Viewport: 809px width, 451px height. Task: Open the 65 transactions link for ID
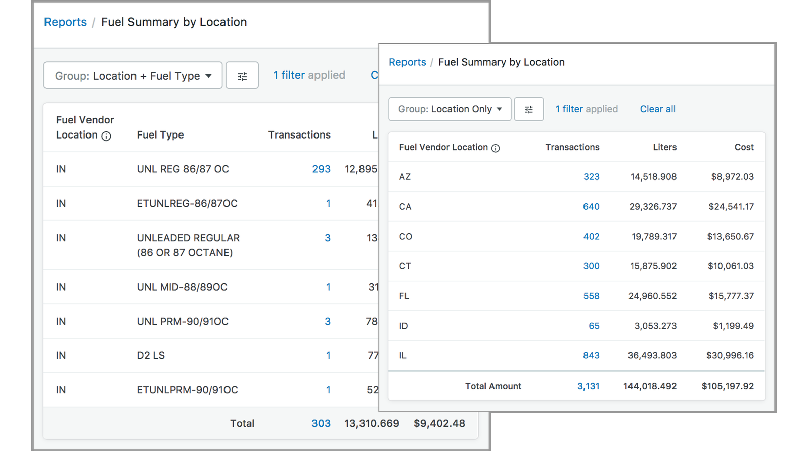click(x=594, y=326)
